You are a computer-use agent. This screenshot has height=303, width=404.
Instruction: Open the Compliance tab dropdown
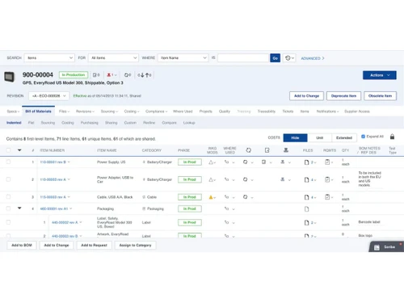156,112
